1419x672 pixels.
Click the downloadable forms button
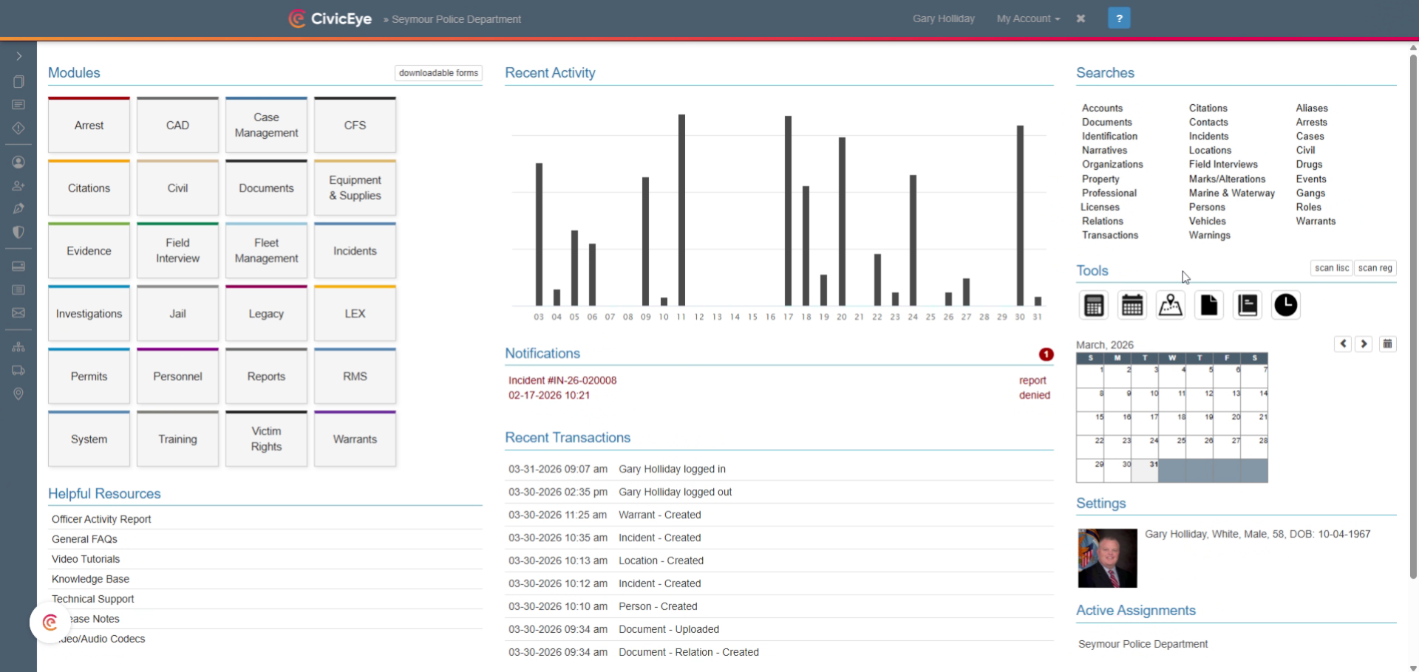pyautogui.click(x=438, y=73)
